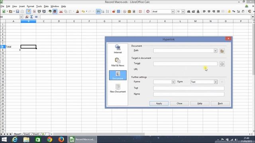Click Close in the Hyperlink dialog

click(179, 103)
